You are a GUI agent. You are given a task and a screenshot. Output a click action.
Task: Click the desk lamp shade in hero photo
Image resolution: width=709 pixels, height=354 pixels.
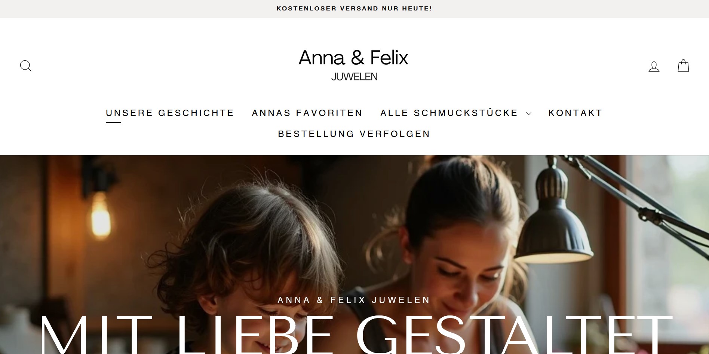pos(553,232)
